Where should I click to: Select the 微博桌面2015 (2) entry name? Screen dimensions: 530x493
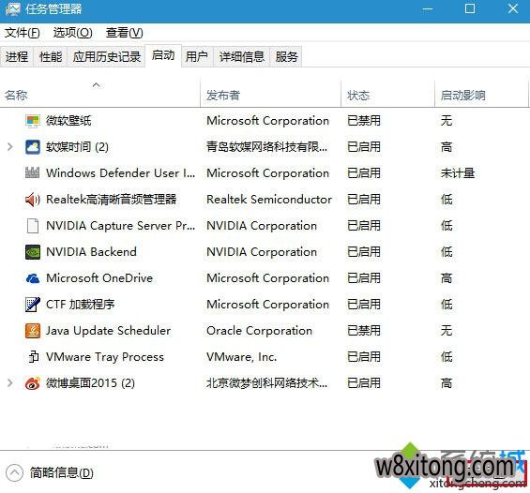coord(90,383)
